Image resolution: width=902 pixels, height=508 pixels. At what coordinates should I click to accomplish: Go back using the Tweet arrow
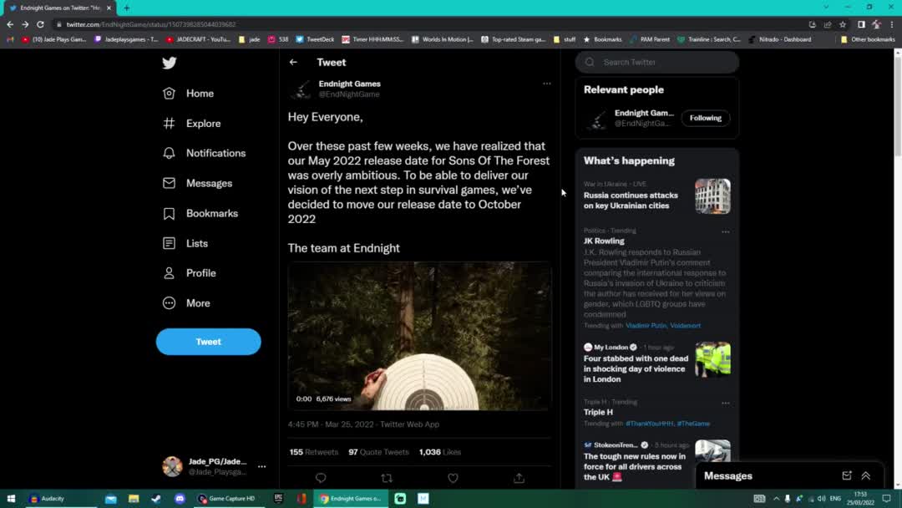click(x=293, y=62)
